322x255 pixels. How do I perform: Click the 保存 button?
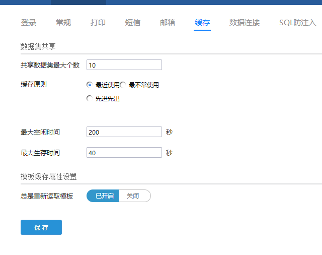[x=41, y=227]
